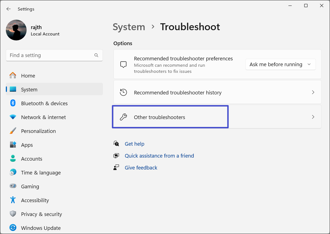
Task: Open the Ask me before running dropdown
Action: click(x=280, y=65)
